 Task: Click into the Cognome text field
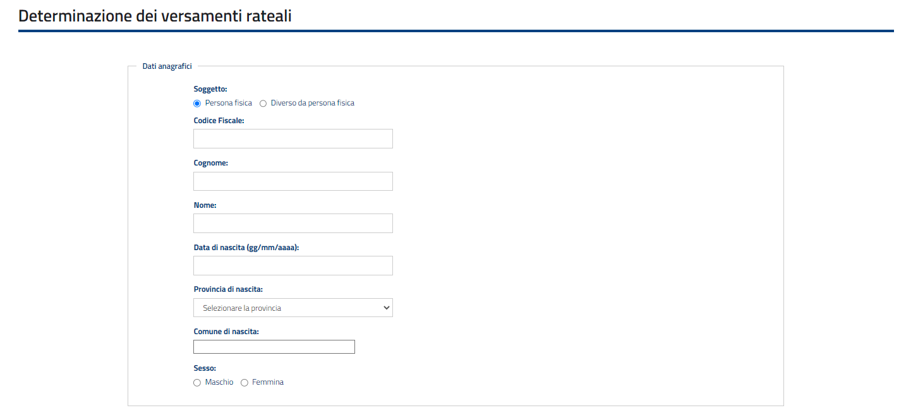pos(293,181)
